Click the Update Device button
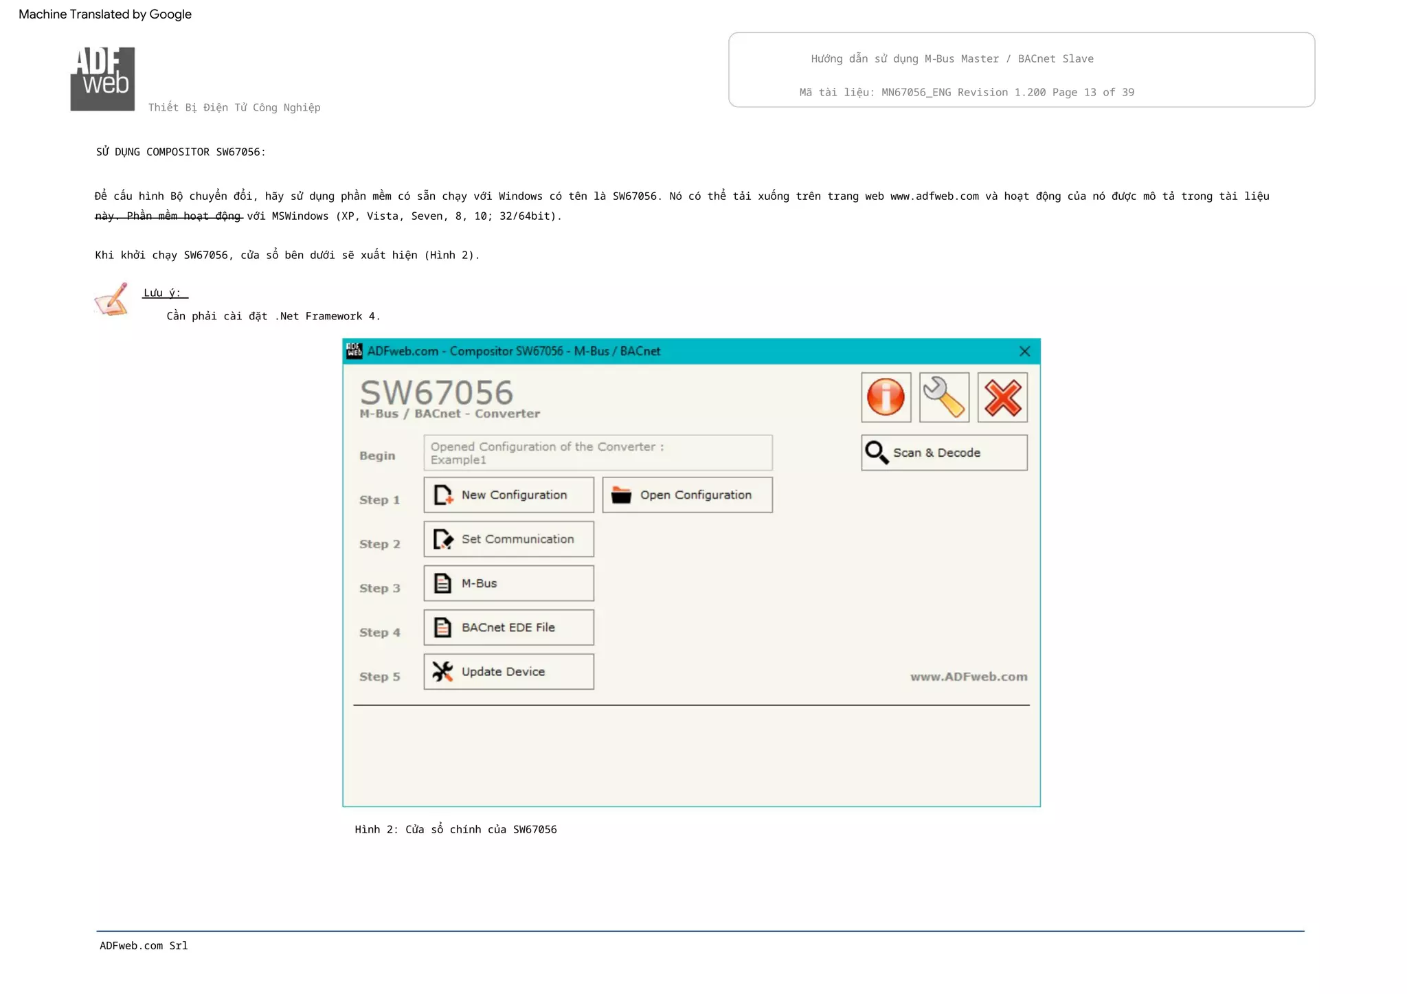The width and height of the screenshot is (1407, 994). [508, 672]
